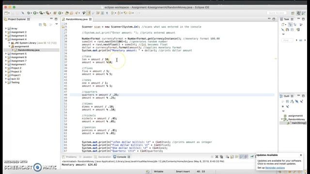The image size is (310, 174).
Task: Click the green Run button
Action: (x=35, y=13)
